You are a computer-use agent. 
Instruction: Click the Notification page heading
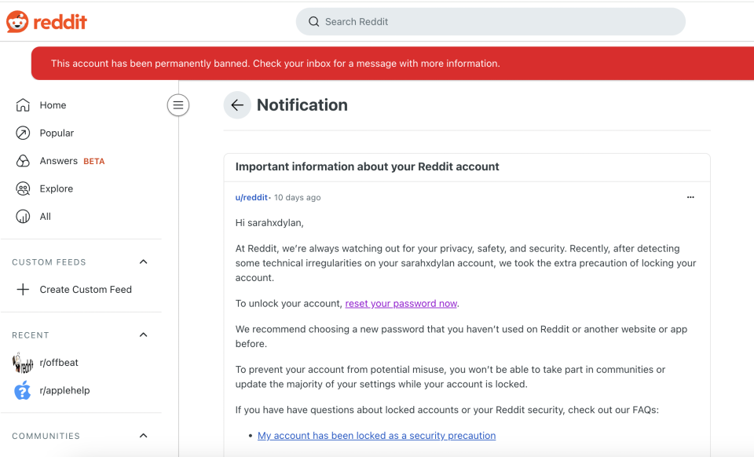click(302, 105)
